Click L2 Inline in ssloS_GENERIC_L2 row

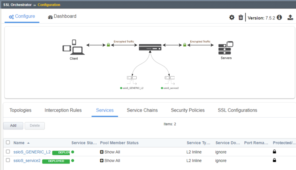pyautogui.click(x=194, y=152)
